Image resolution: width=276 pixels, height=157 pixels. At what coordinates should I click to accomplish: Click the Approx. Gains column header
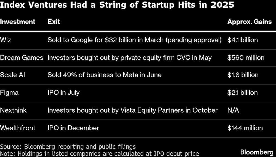point(250,22)
